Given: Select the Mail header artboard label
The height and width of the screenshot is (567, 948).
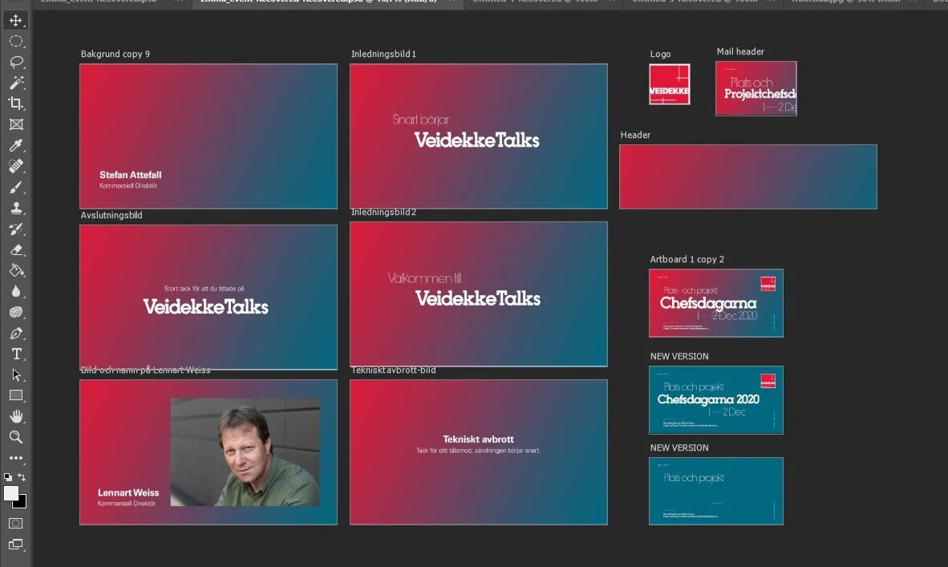Looking at the screenshot, I should 740,51.
